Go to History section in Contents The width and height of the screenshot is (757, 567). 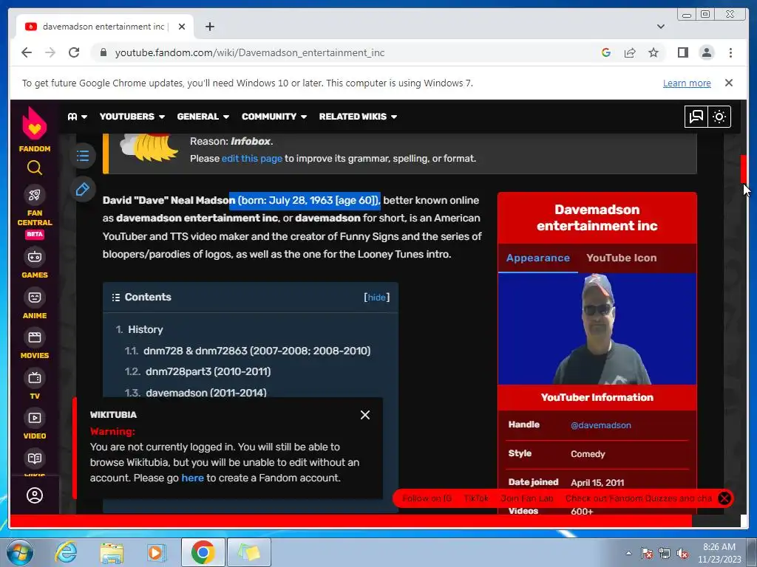[x=146, y=330]
